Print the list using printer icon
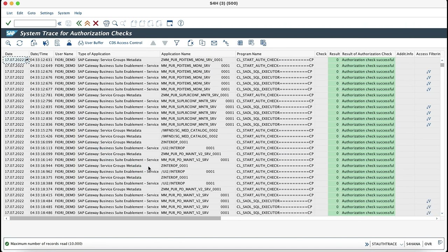The height and width of the screenshot is (252, 448). tap(106, 23)
